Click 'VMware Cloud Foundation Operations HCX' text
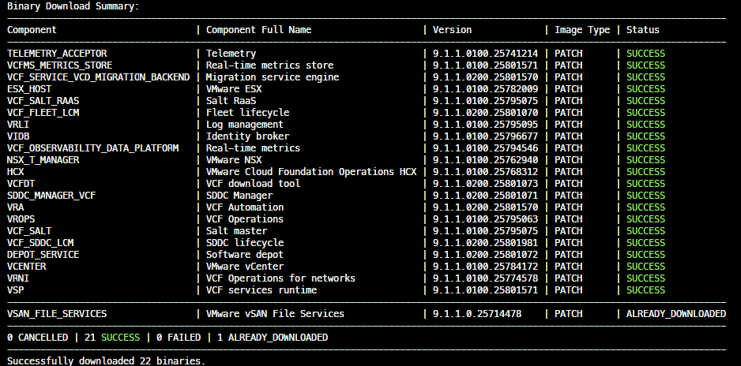Image resolution: width=741 pixels, height=366 pixels. pos(311,172)
